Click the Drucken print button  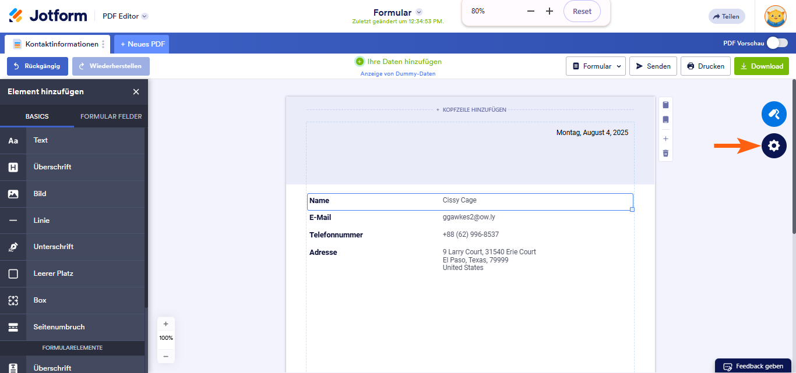coord(706,66)
